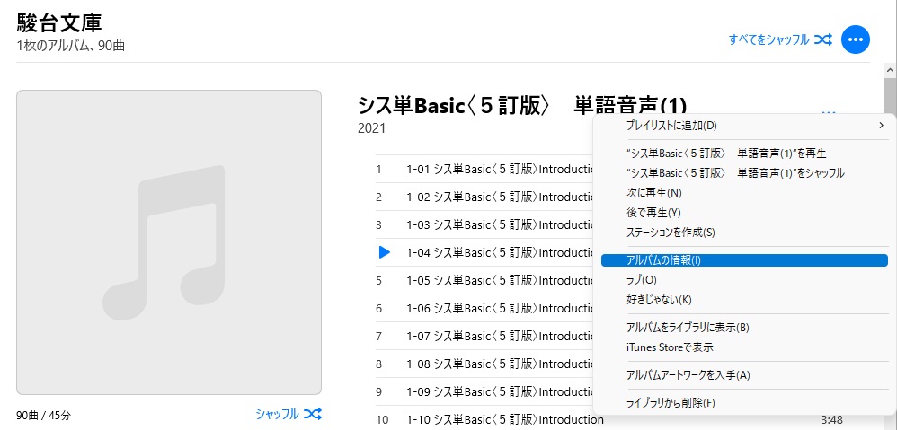Click the シャッフル link under the artwork

(x=289, y=414)
